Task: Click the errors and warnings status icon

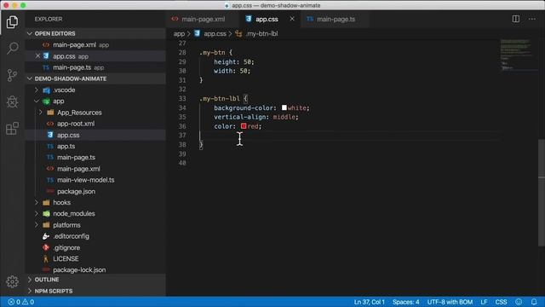Action: click(x=20, y=302)
